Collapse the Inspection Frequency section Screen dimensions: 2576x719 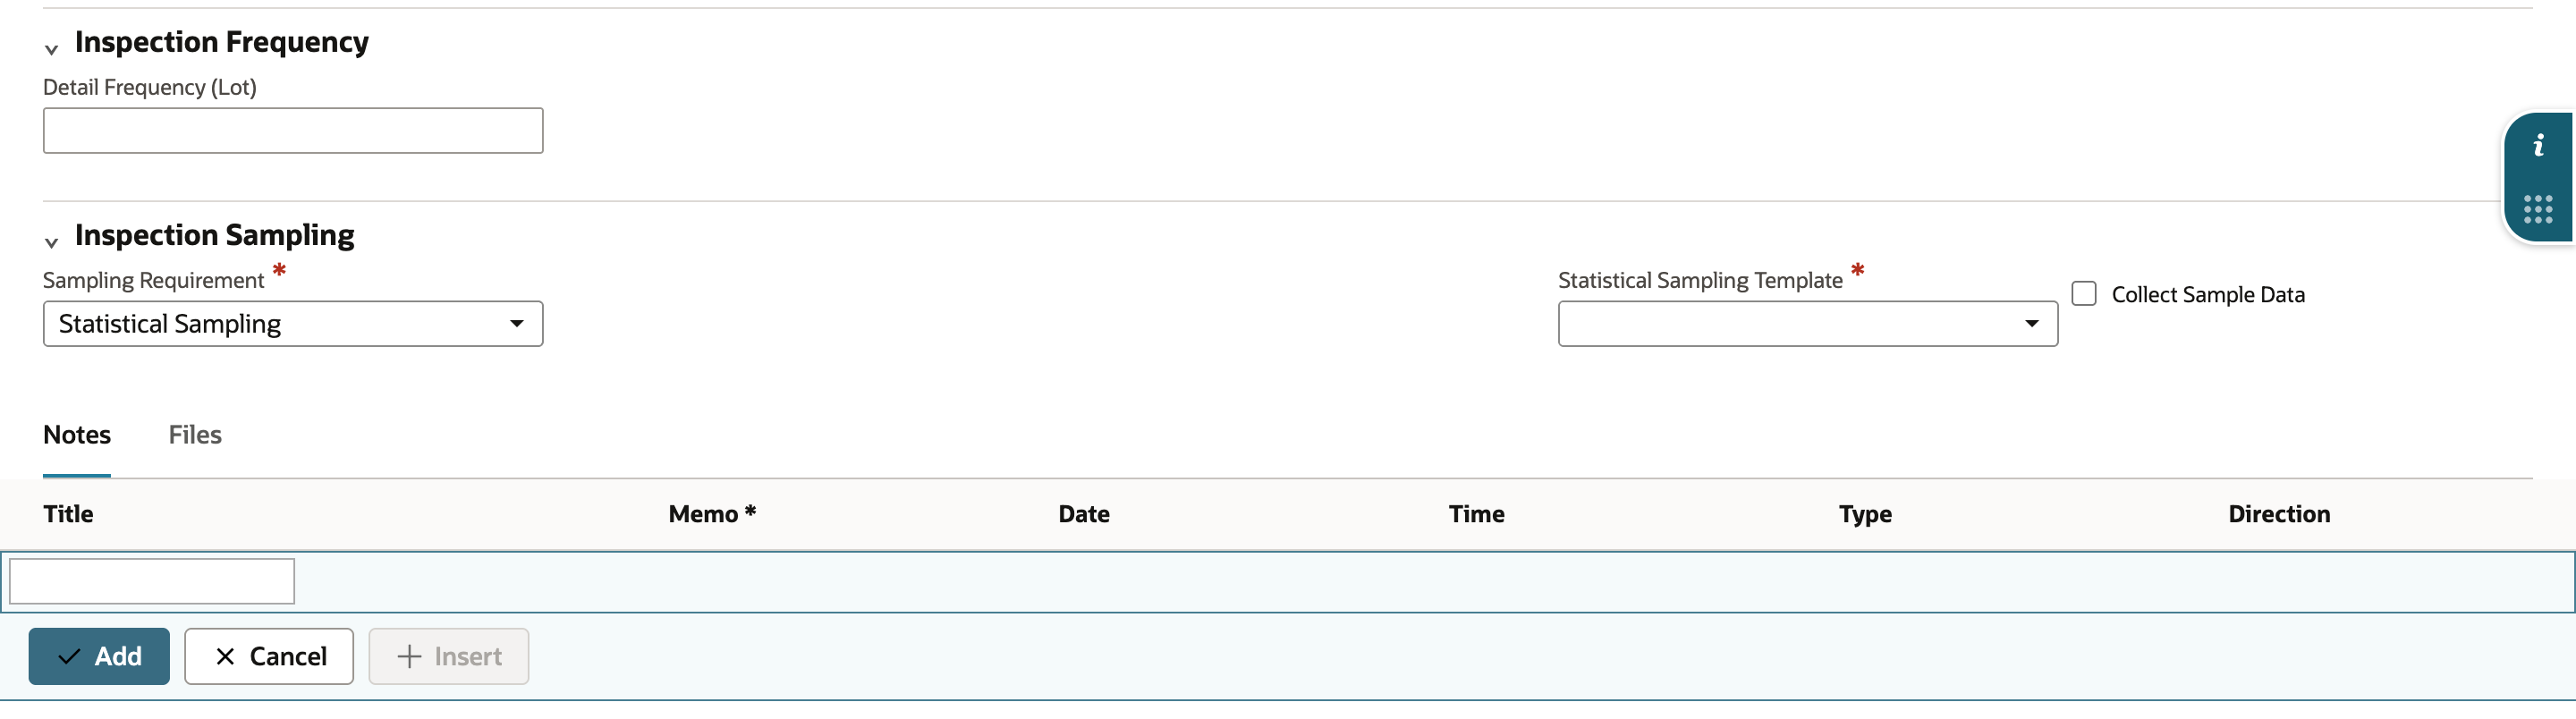(x=52, y=49)
